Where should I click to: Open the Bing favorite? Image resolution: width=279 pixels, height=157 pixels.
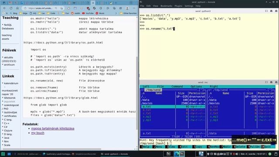(x=14, y=13)
